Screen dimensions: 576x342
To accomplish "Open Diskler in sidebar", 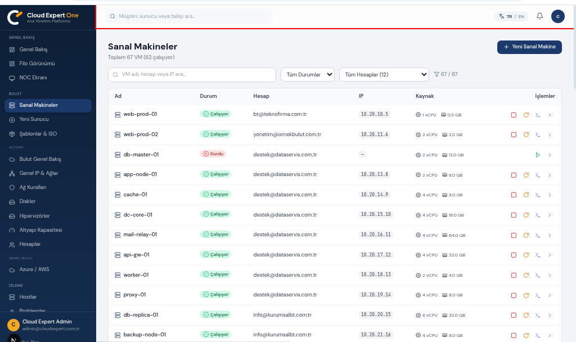I will click(48, 201).
